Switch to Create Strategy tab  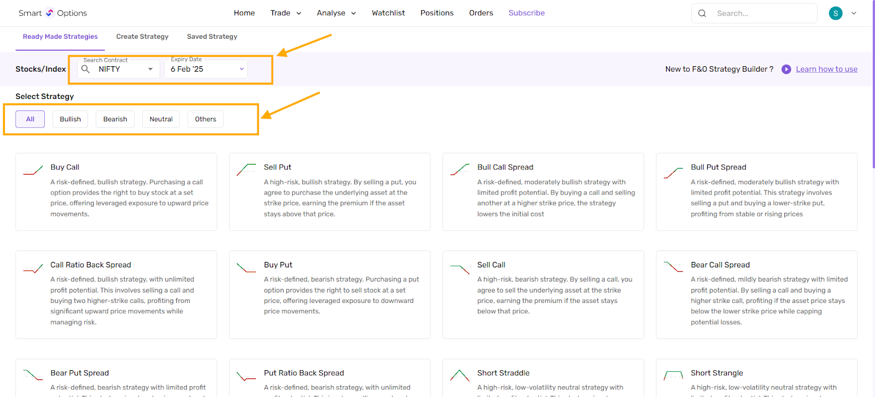142,37
